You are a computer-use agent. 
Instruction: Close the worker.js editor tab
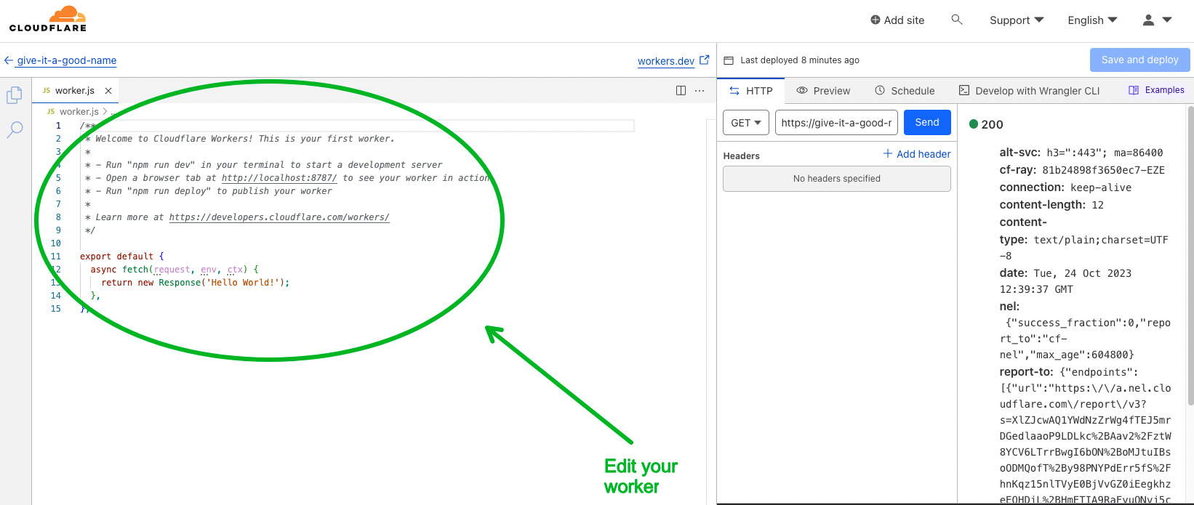108,91
